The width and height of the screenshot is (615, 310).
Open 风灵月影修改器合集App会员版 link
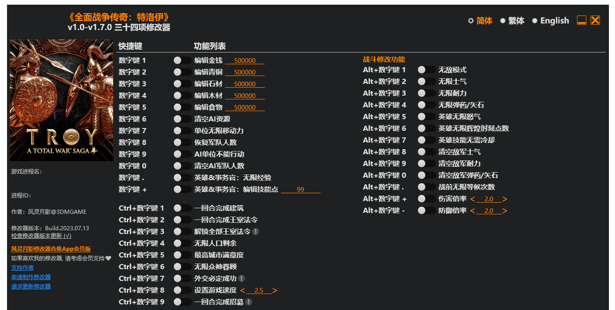[51, 249]
